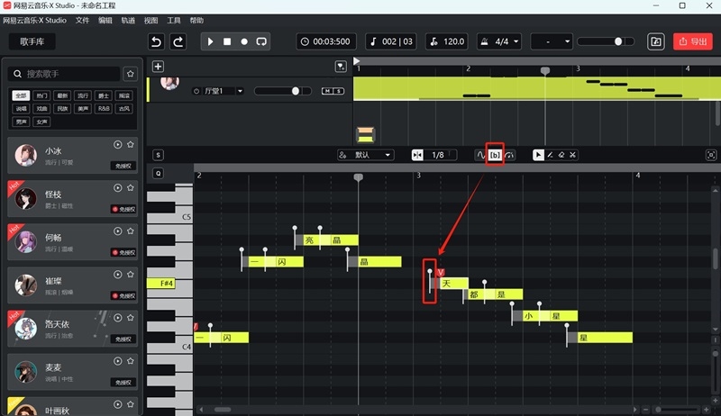
Task: Undo the last edit
Action: [x=156, y=41]
